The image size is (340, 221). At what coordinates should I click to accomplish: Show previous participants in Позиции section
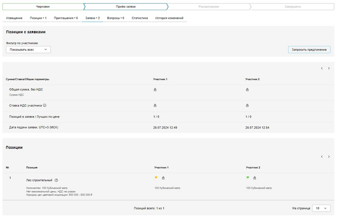(x=322, y=157)
